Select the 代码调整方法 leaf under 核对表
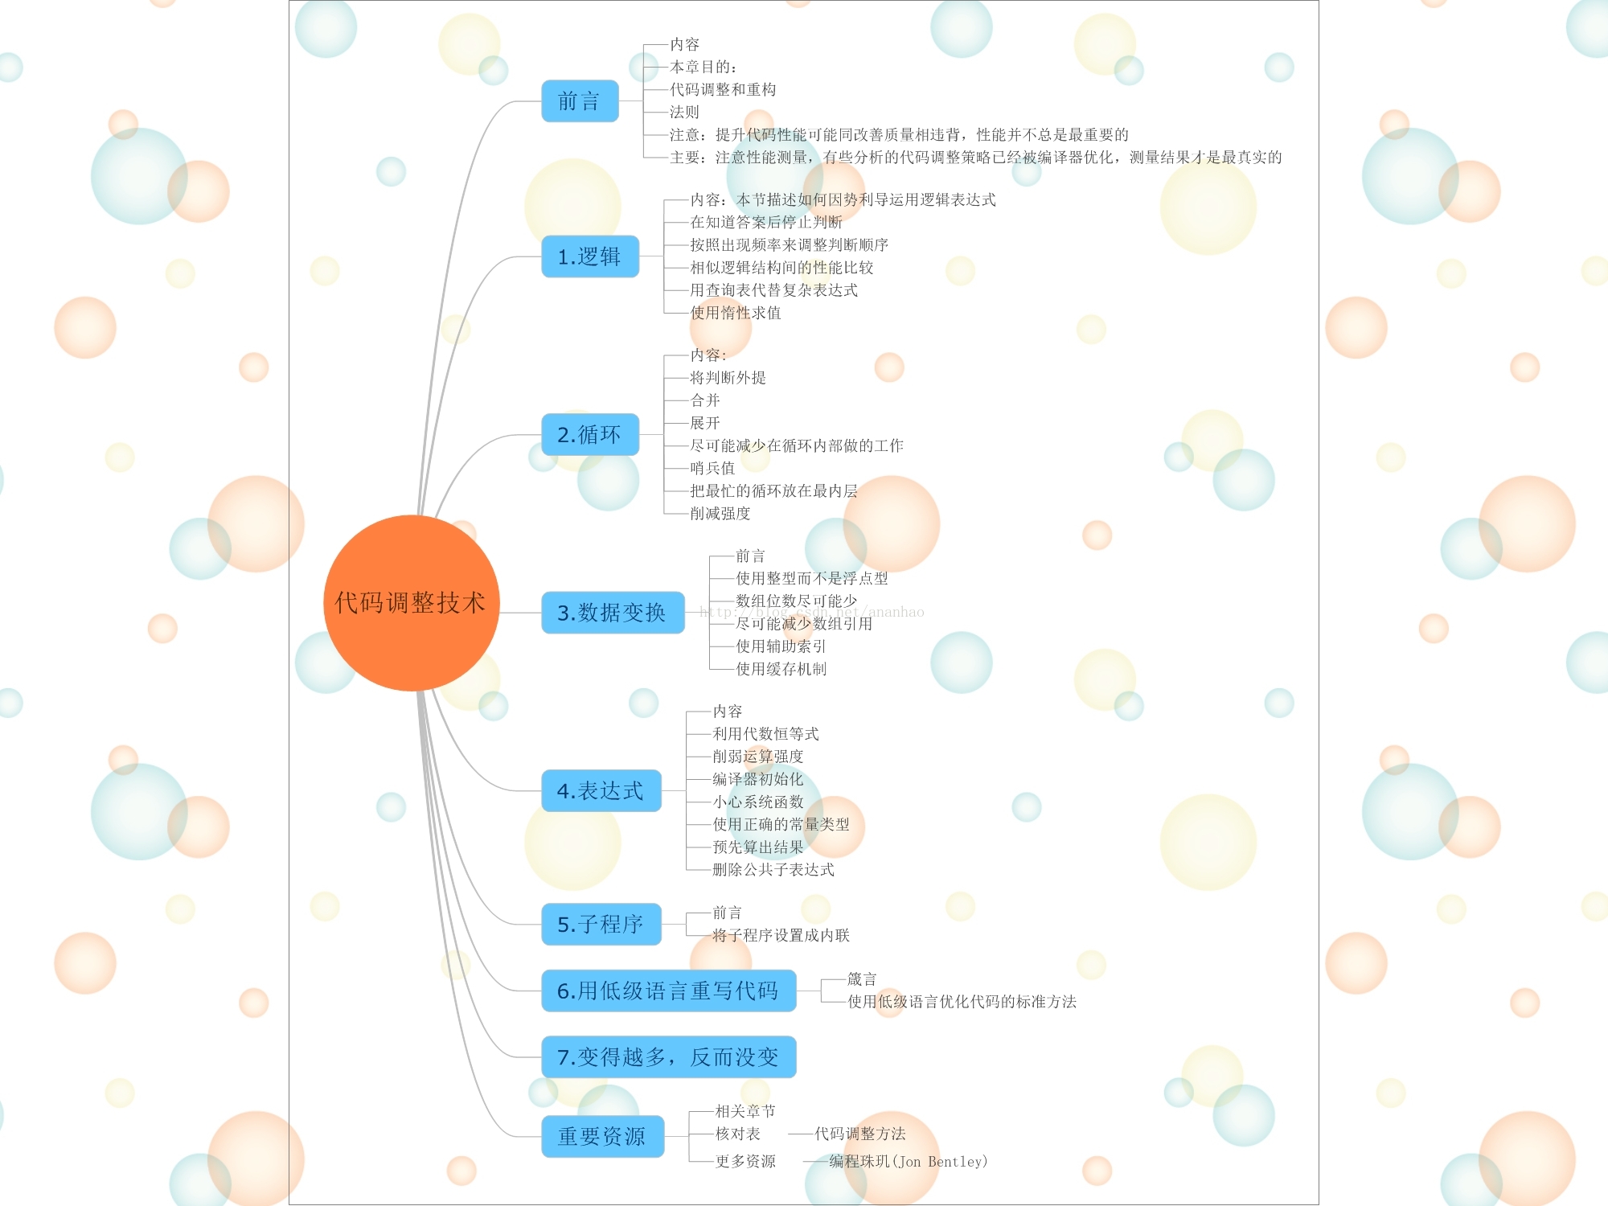This screenshot has height=1206, width=1608. coord(859,1134)
